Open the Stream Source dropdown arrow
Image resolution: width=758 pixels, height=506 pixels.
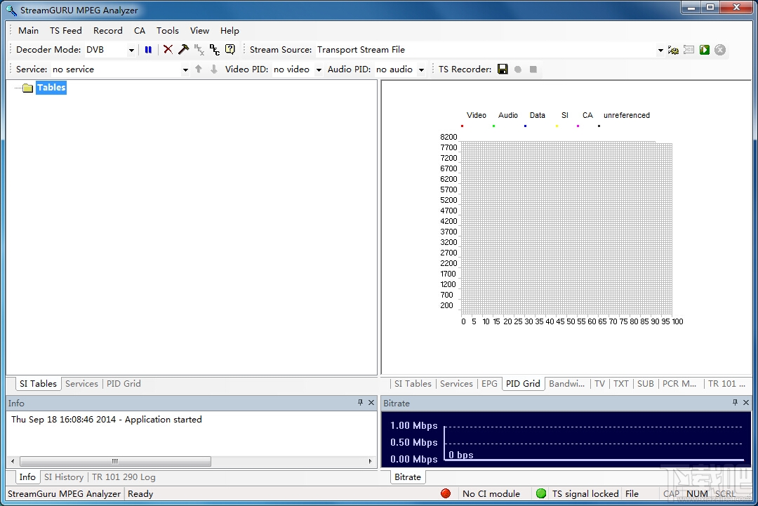660,51
